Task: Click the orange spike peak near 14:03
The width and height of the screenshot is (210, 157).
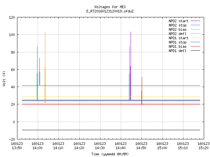Action: tap(45, 32)
